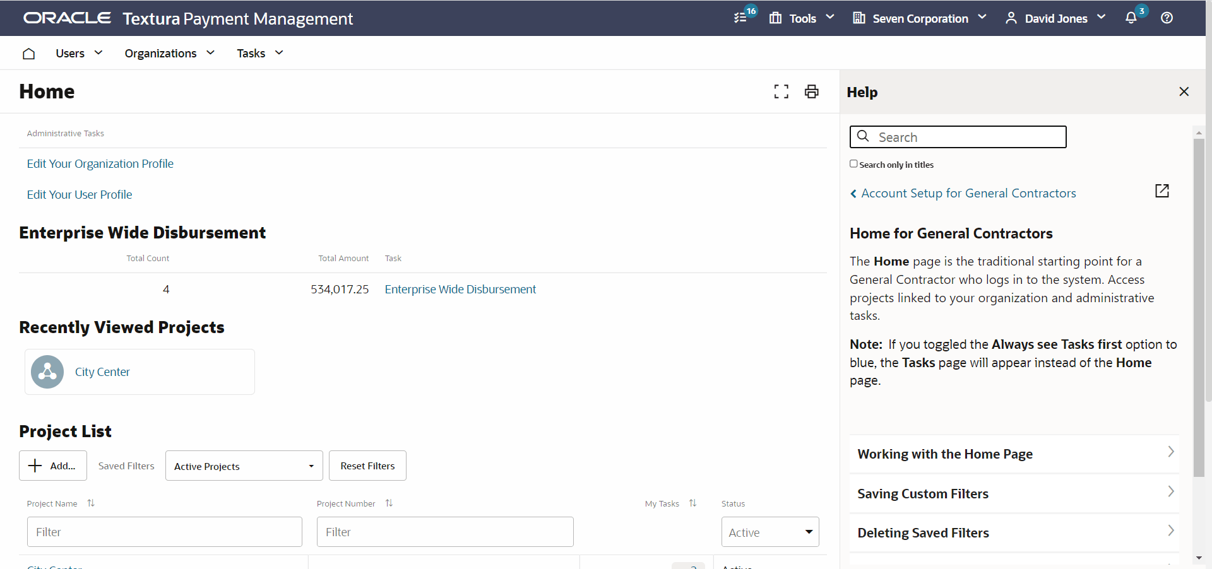Sort projects by My Tasks
This screenshot has height=569, width=1212.
(x=692, y=503)
